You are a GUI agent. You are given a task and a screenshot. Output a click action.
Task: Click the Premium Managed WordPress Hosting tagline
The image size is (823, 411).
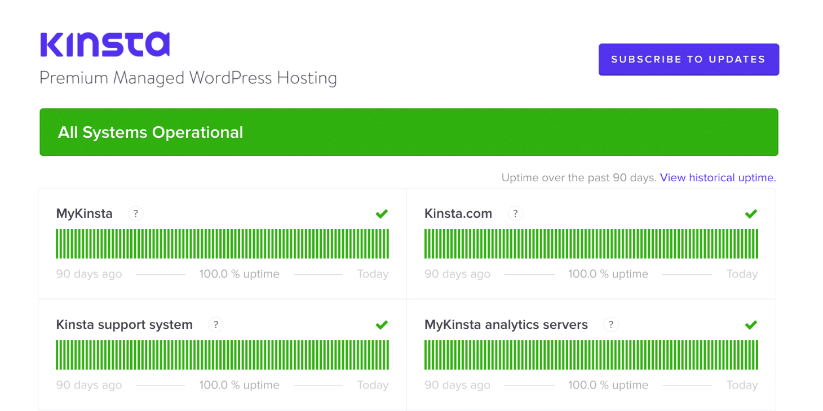[x=188, y=78]
